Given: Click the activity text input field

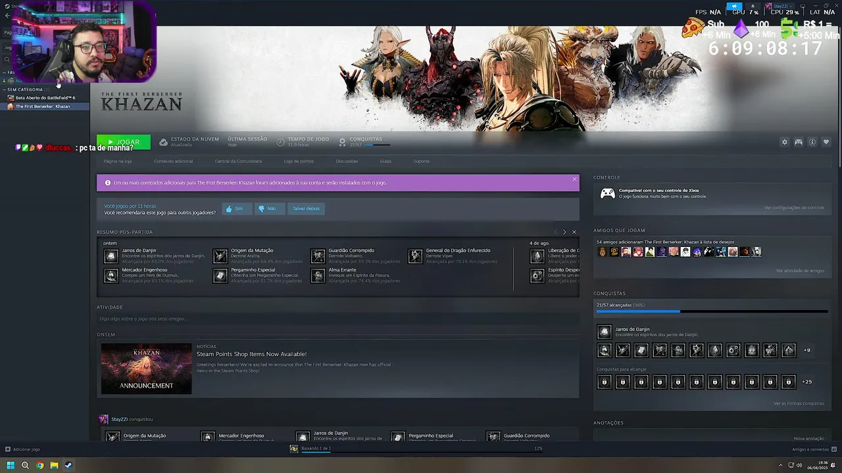Looking at the screenshot, I should [x=338, y=319].
